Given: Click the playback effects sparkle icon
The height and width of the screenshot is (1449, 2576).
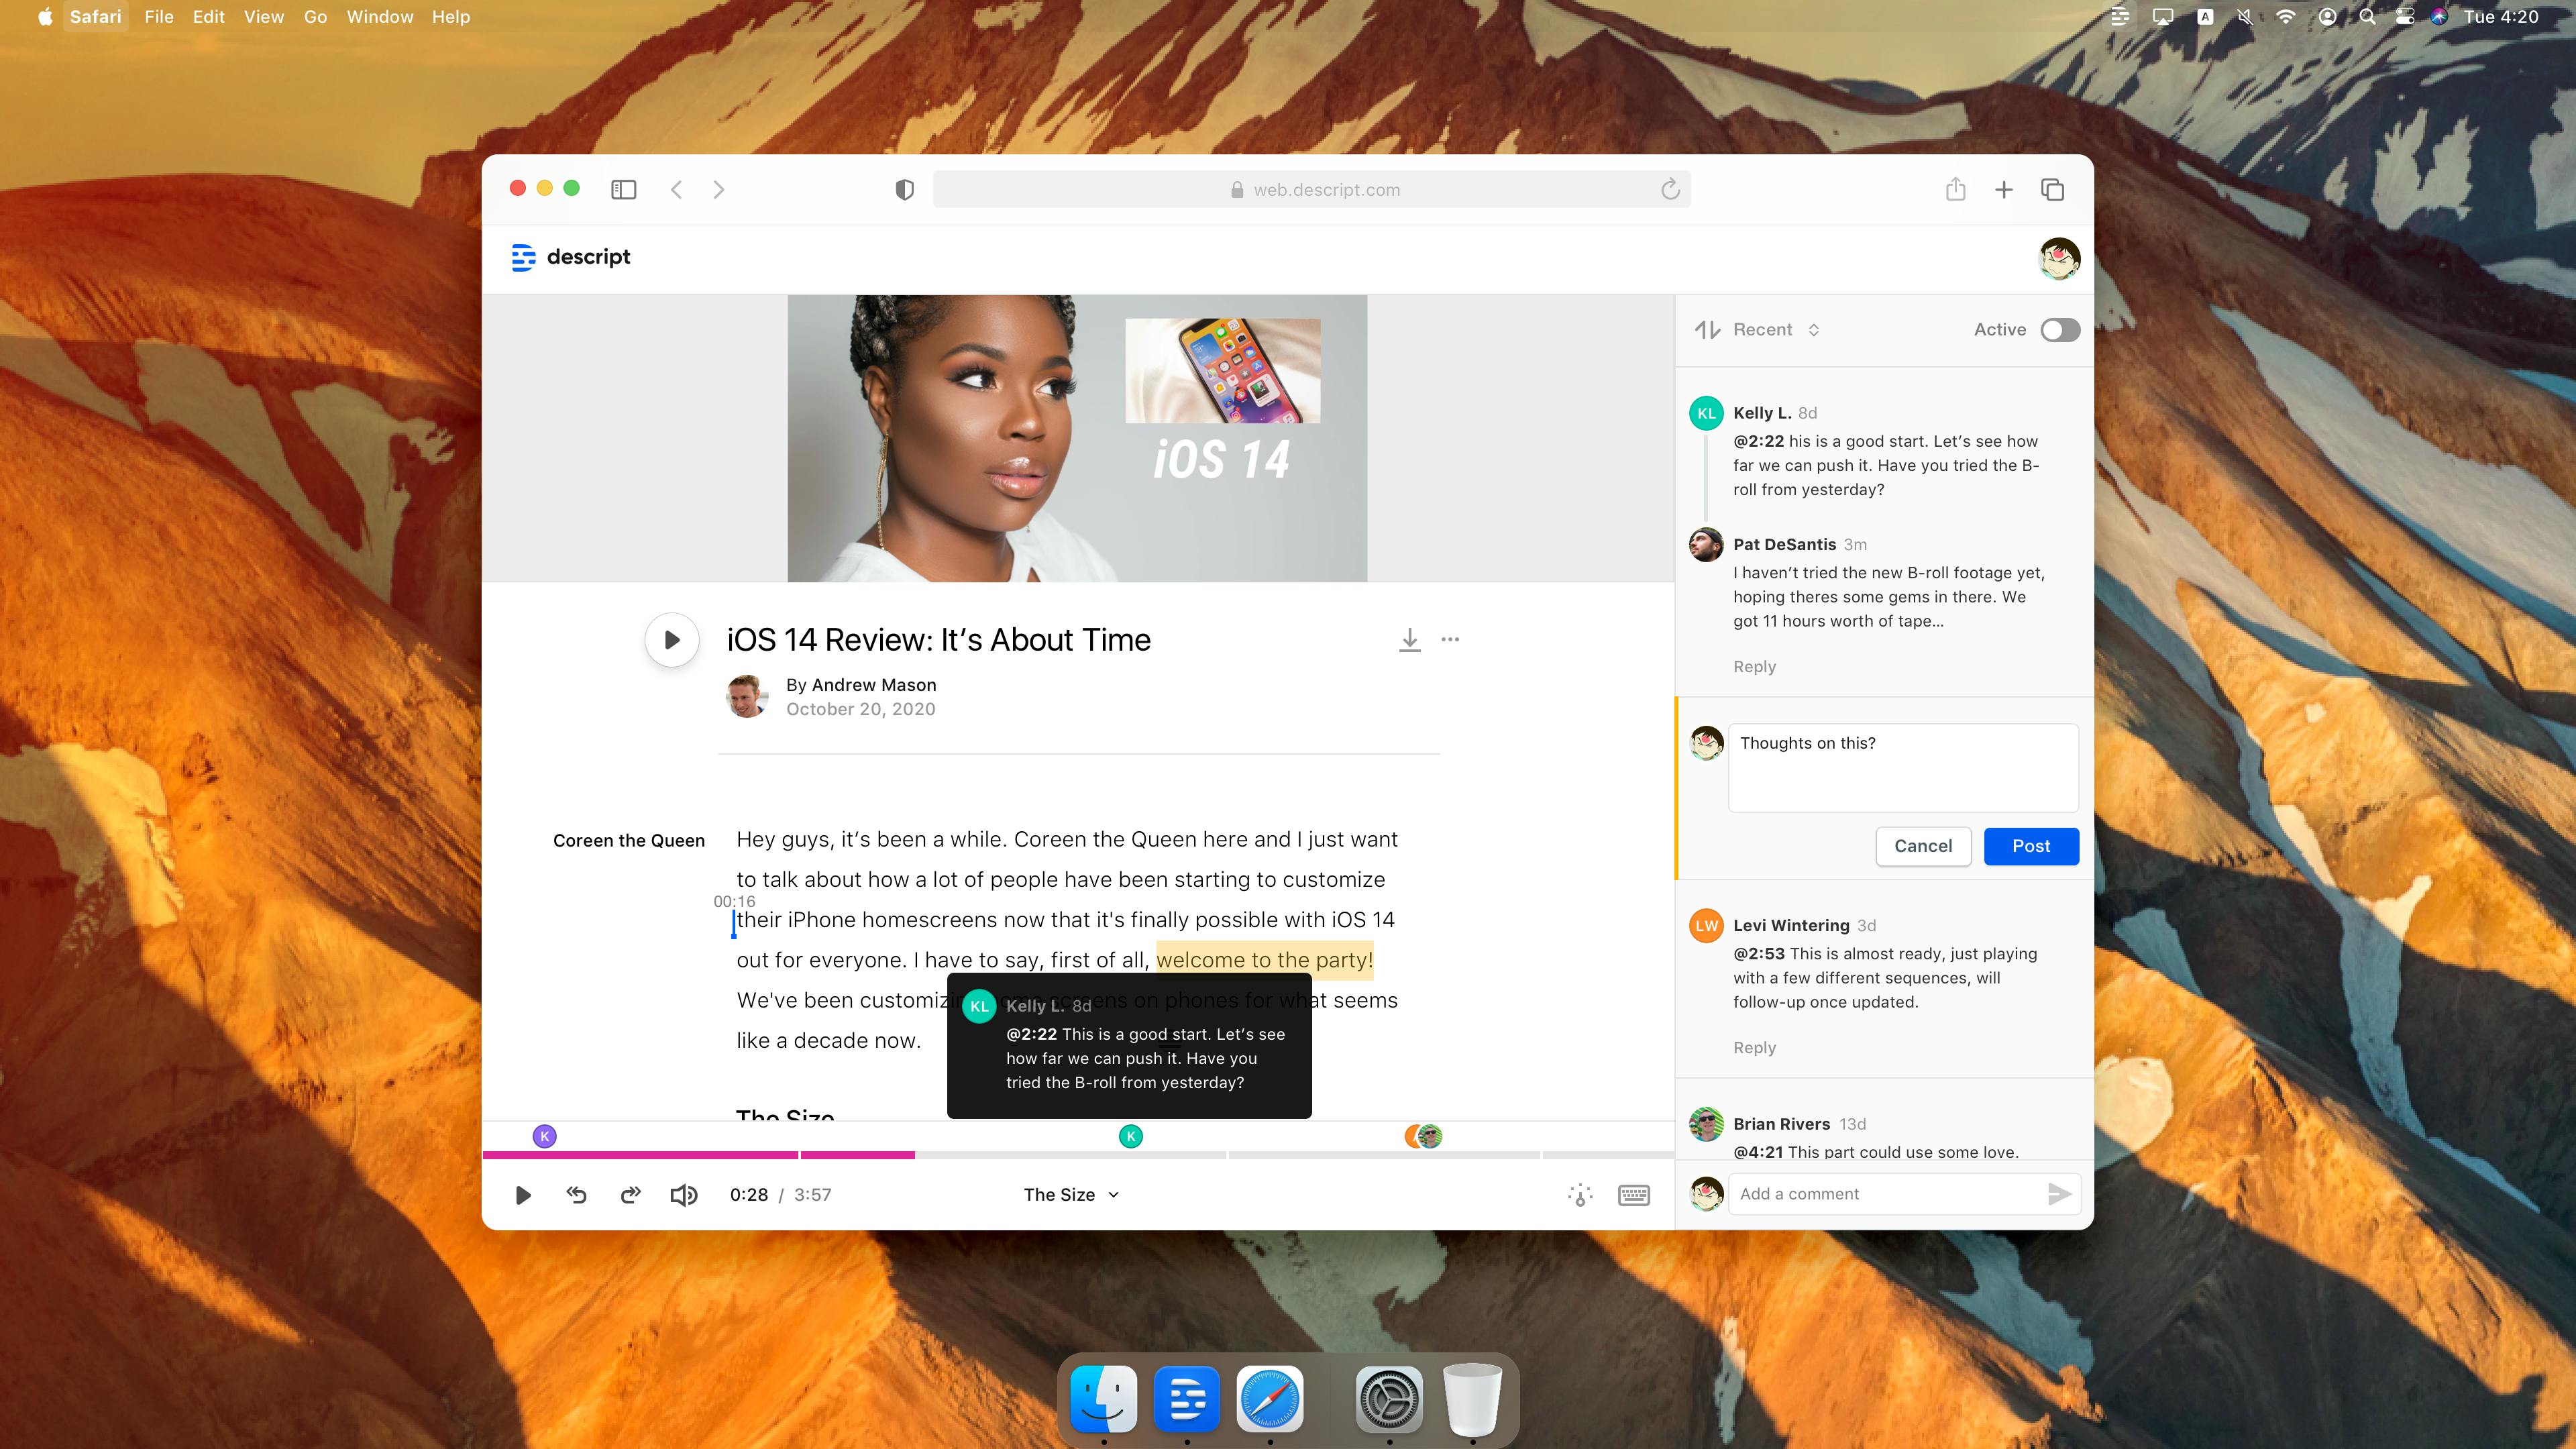Looking at the screenshot, I should point(1580,1195).
